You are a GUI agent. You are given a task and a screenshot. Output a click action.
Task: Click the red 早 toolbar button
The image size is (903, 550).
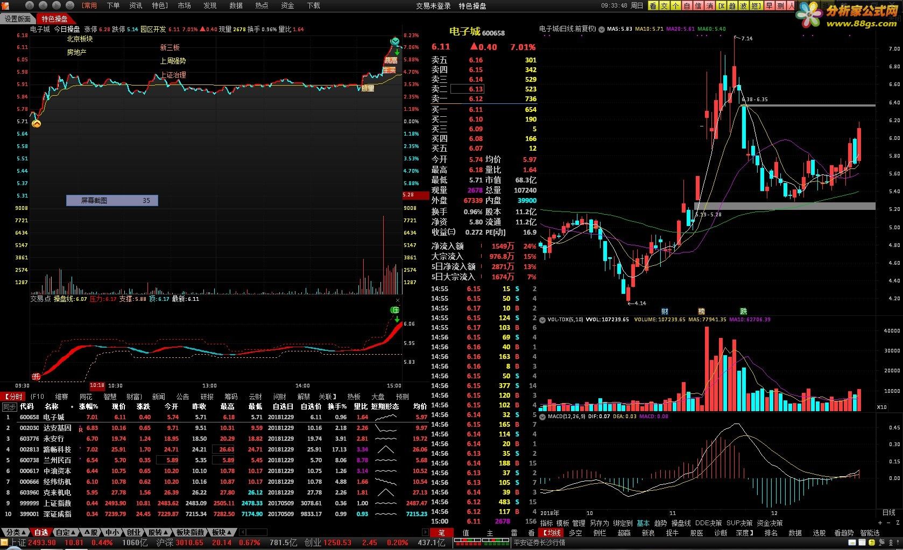click(770, 6)
